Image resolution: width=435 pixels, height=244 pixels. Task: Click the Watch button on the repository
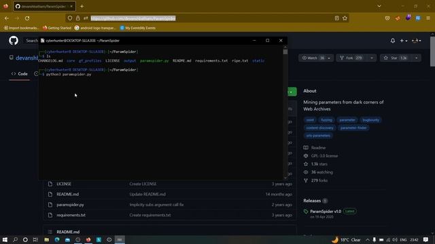tap(313, 58)
